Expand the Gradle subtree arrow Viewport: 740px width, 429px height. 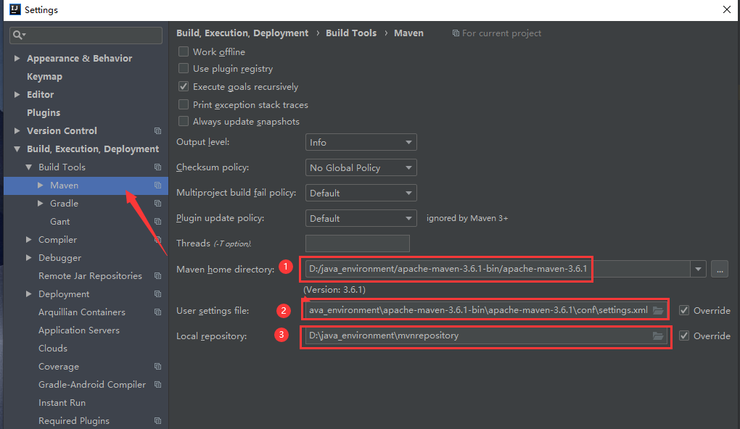tap(41, 203)
